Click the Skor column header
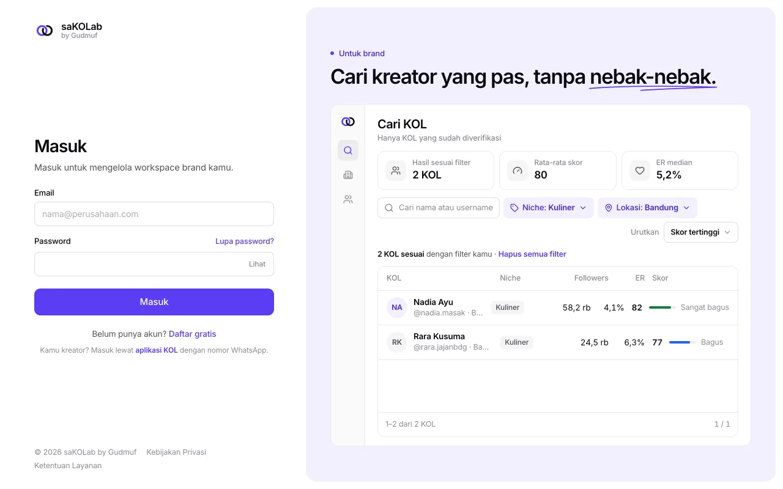Viewport: 783px width, 489px height. pyautogui.click(x=660, y=278)
